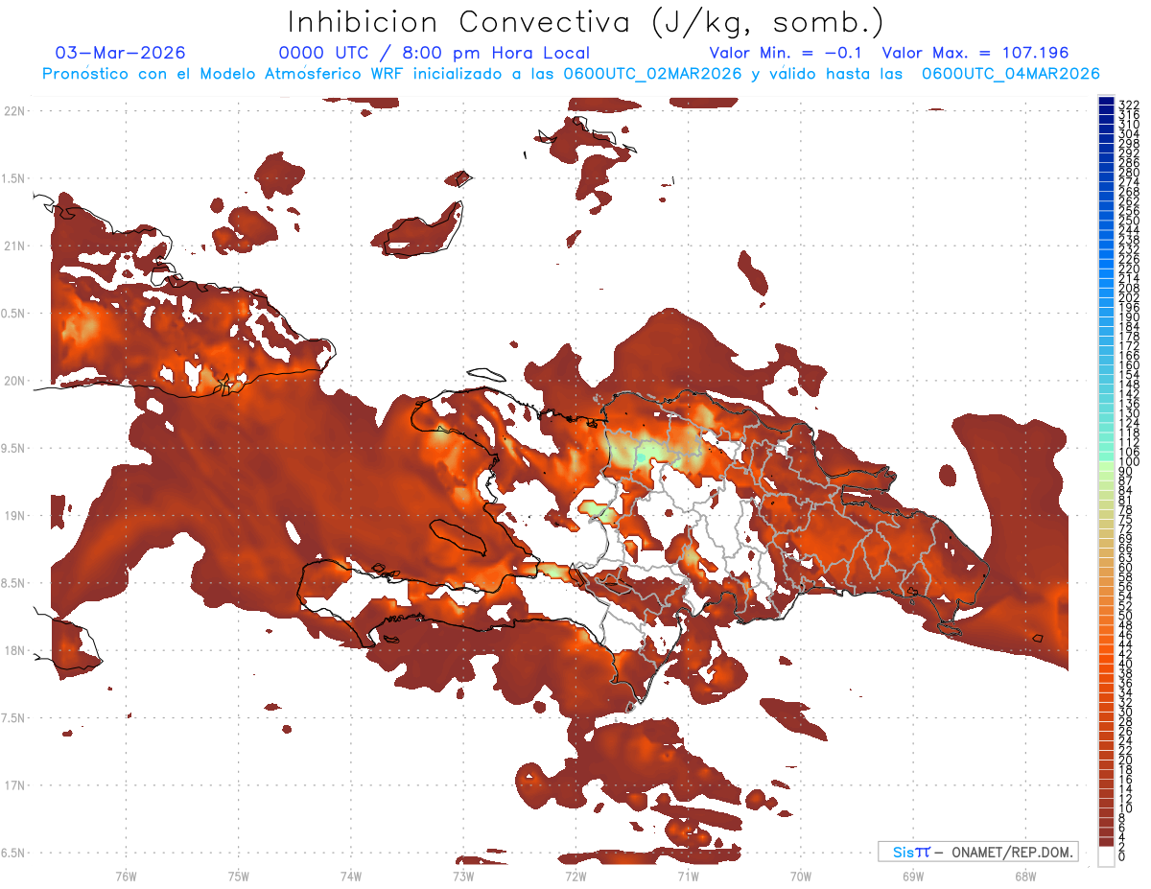Click the '71W' longitude label
Image resolution: width=1151 pixels, height=889 pixels.
tap(688, 875)
